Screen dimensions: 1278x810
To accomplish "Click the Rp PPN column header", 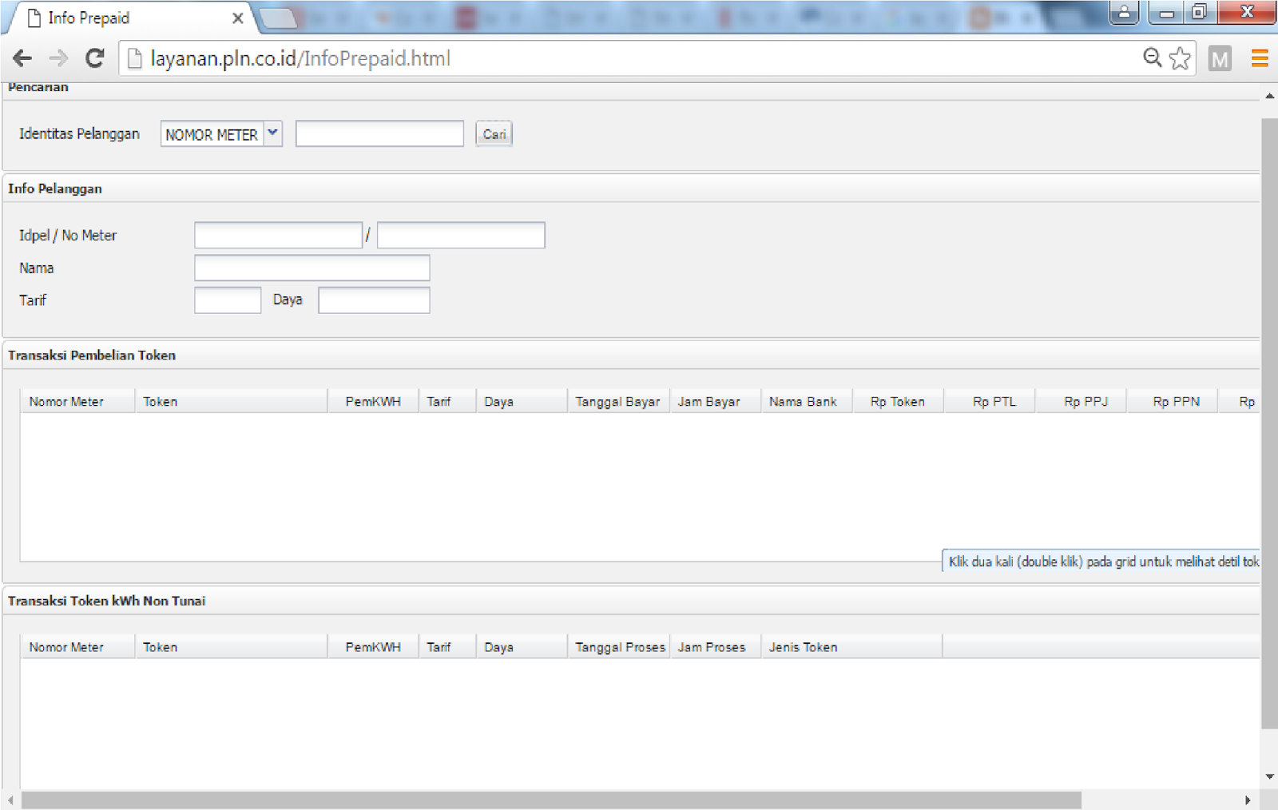I will [1172, 401].
